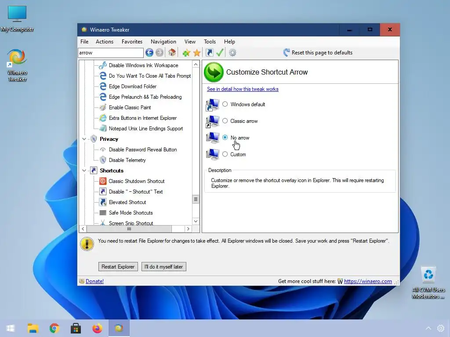This screenshot has height=337, width=450.
Task: Open Recycle Bin desktop icon
Action: point(428,283)
